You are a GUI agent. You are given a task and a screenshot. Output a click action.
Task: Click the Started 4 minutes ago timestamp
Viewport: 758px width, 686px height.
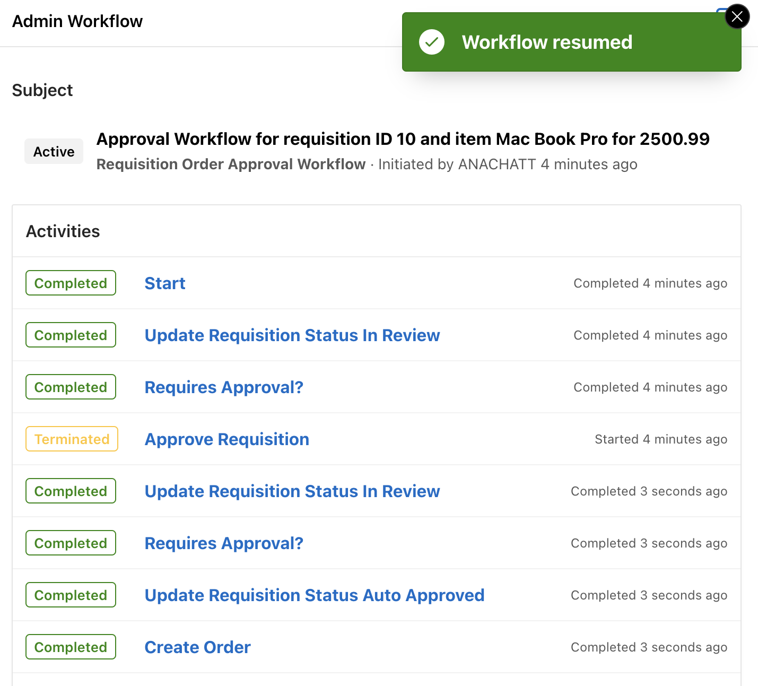660,439
